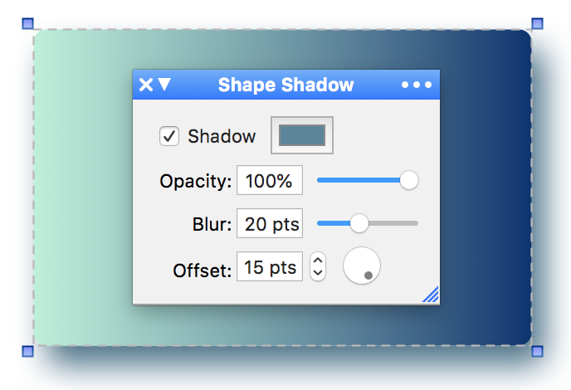Click the Shape Shadow title bar

click(x=285, y=85)
